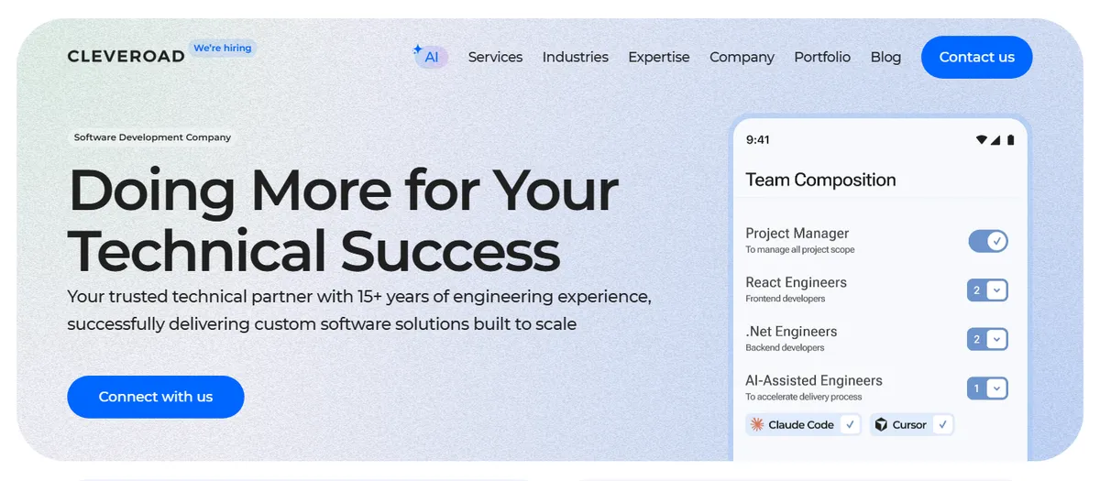This screenshot has width=1100, height=481.
Task: Go to the Portfolio page
Action: pyautogui.click(x=822, y=57)
